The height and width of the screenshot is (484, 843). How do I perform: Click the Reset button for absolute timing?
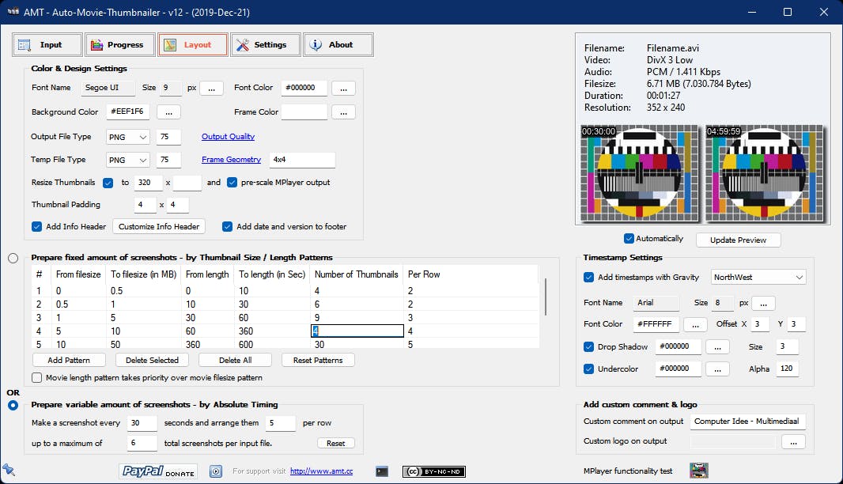click(x=335, y=443)
